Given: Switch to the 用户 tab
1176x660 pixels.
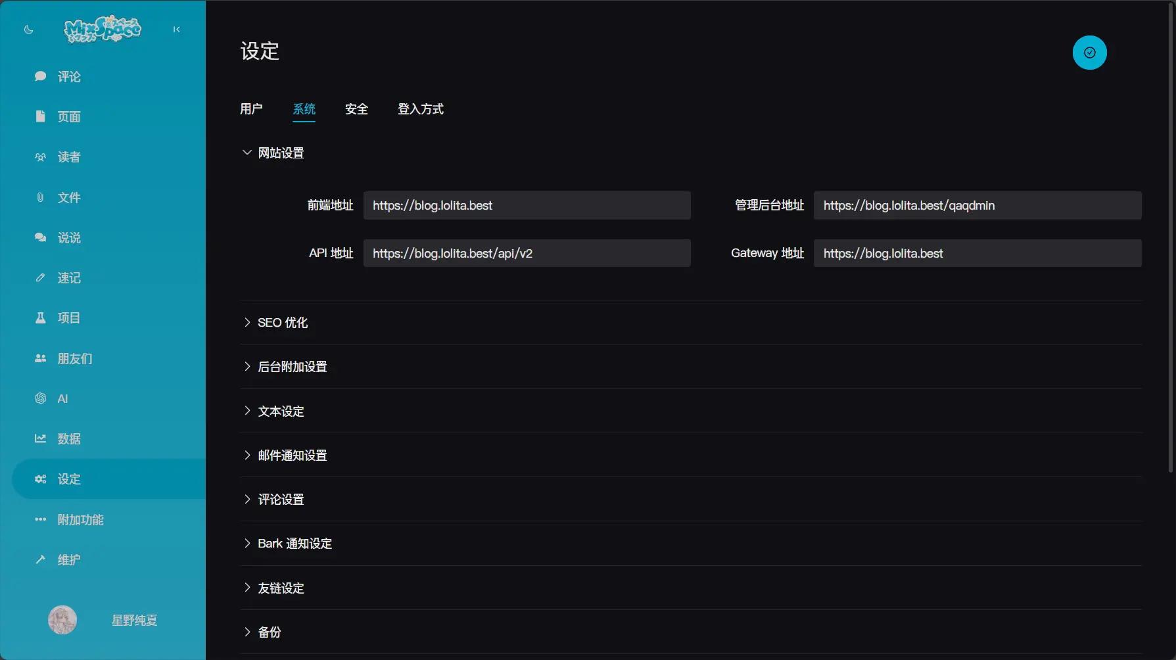Looking at the screenshot, I should pyautogui.click(x=251, y=109).
